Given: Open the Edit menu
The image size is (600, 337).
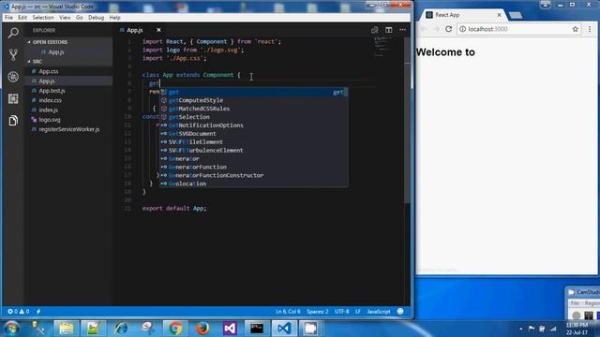Looking at the screenshot, I should 22,18.
